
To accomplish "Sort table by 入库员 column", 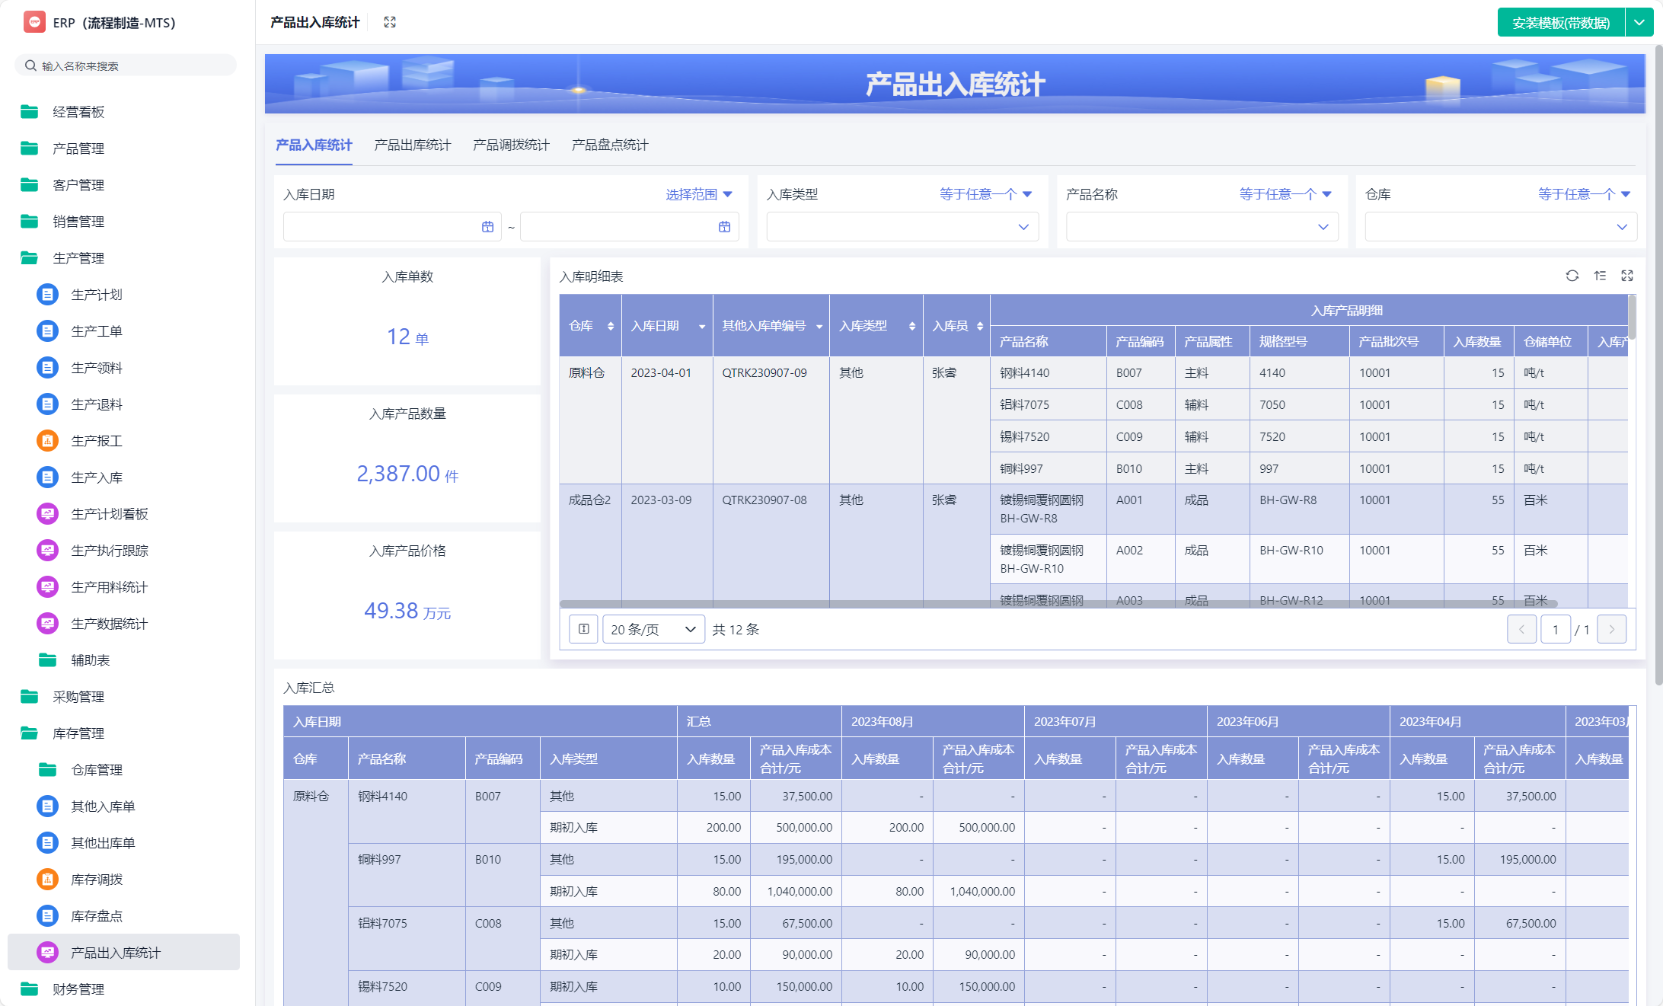I will tap(979, 326).
